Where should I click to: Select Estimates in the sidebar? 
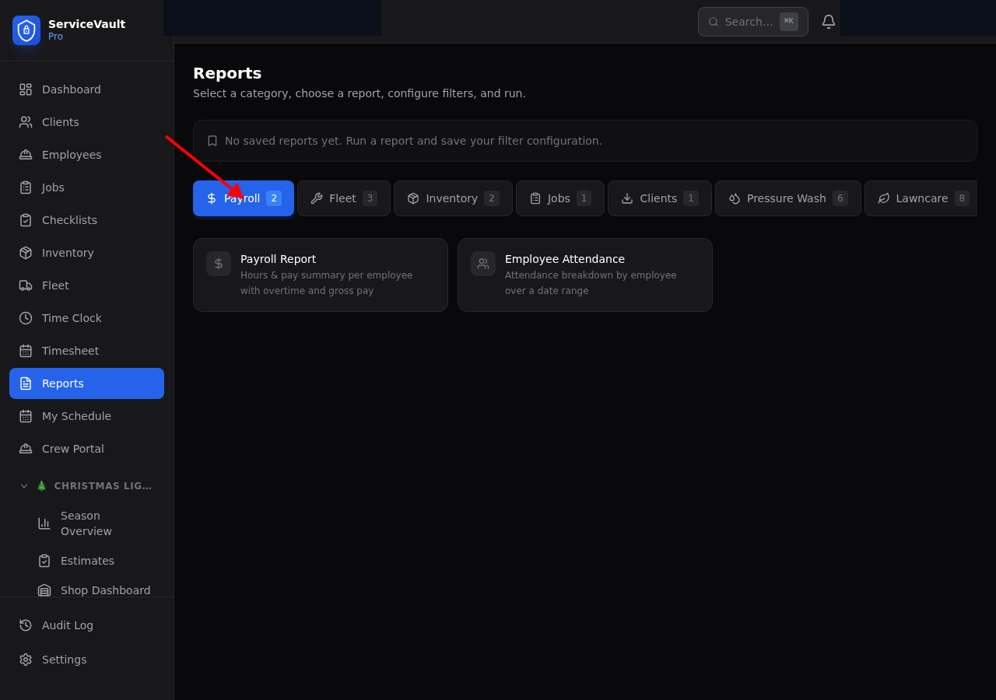87,561
